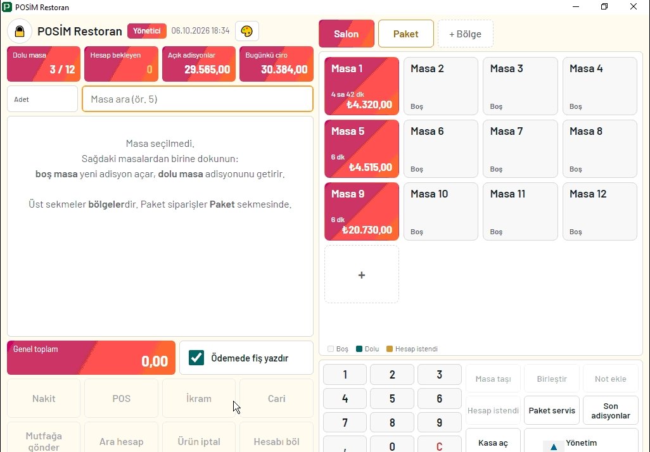Click the Hesap istendi button
650x452 pixels.
(493, 411)
